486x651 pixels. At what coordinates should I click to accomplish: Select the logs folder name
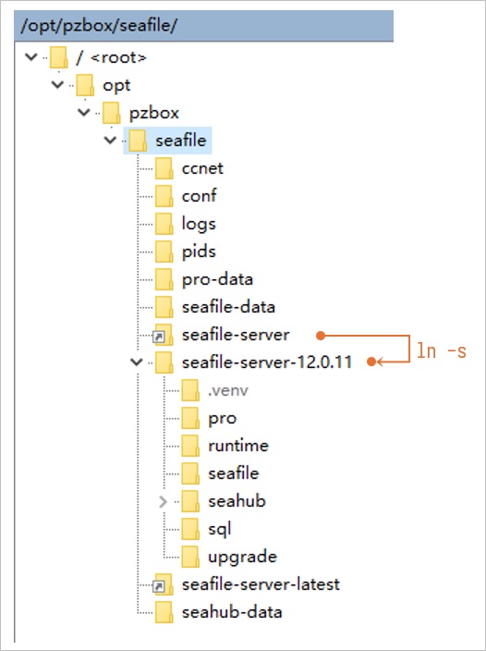click(199, 224)
